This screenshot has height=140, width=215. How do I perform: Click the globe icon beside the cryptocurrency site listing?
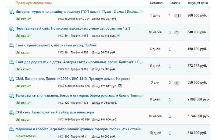pos(11,45)
